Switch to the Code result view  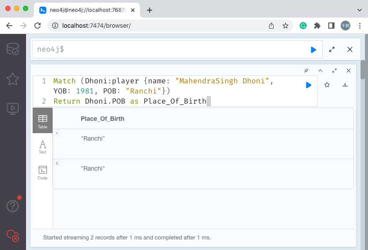tap(42, 172)
